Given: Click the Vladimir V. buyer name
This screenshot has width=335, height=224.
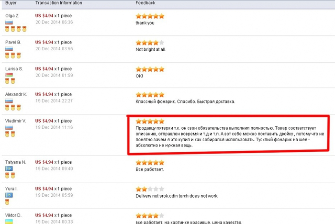Looking at the screenshot, I should (x=16, y=121).
